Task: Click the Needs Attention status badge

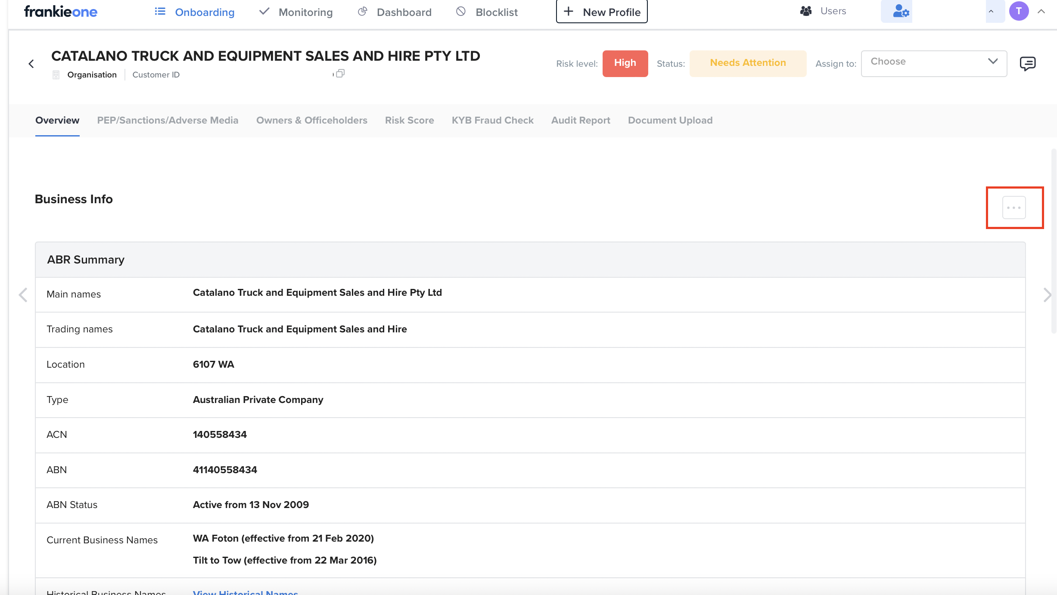Action: point(748,63)
